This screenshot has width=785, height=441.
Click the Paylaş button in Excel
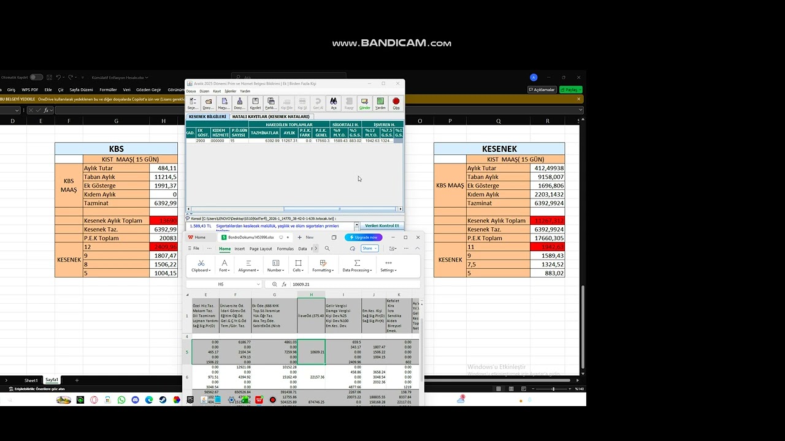pyautogui.click(x=570, y=89)
